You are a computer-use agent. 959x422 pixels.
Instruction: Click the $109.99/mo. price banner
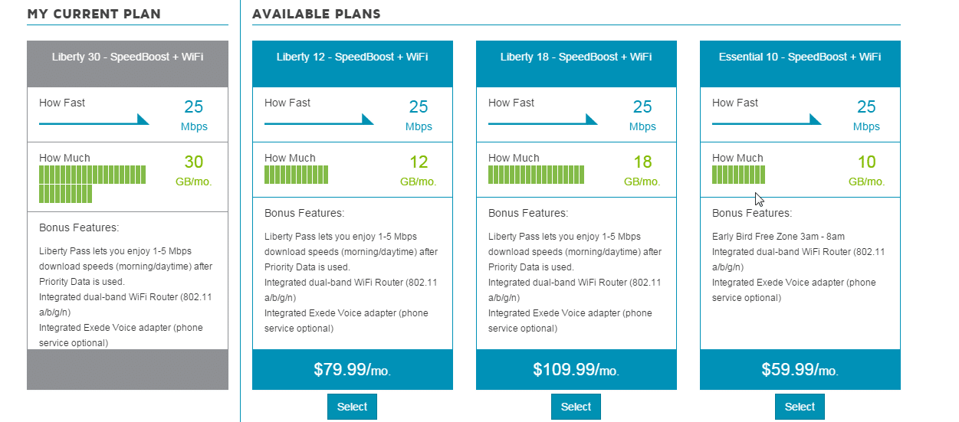click(x=576, y=370)
